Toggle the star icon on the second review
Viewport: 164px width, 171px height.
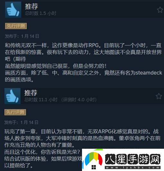159,96
